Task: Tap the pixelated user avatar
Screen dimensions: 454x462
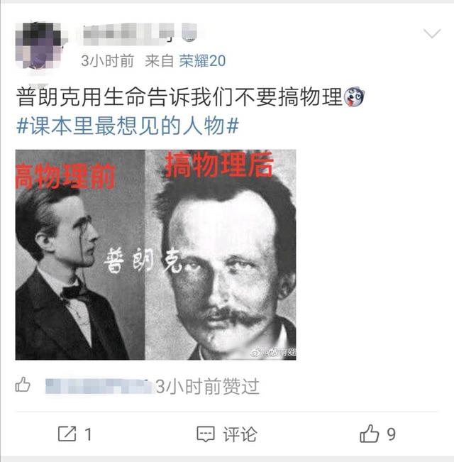Action: point(38,45)
